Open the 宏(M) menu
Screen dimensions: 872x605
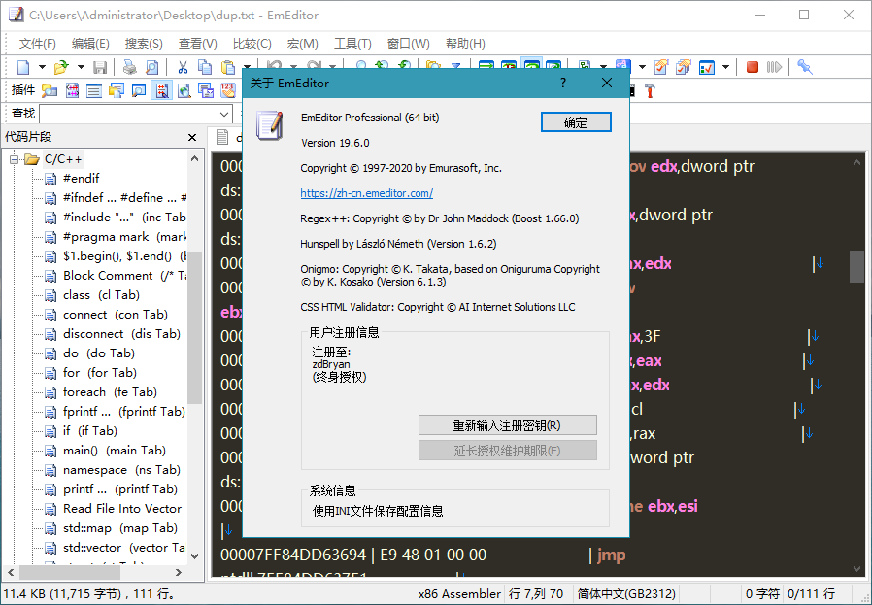302,44
